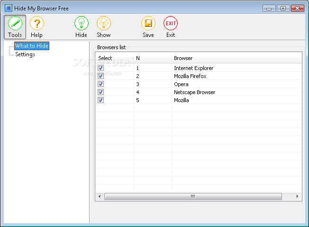Toggle checkbox in row 5 Mozilla
The height and width of the screenshot is (227, 309).
100,100
